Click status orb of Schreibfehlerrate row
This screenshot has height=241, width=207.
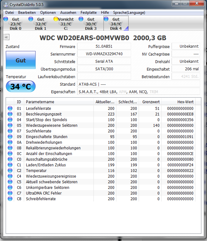tap(10, 199)
